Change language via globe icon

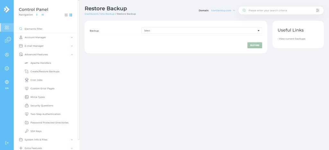pos(7,82)
